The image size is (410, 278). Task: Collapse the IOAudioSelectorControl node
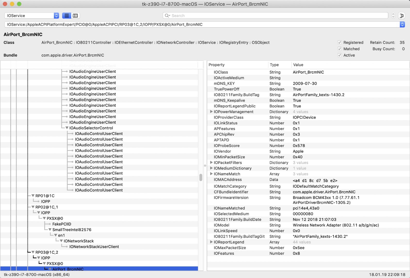coord(67,128)
